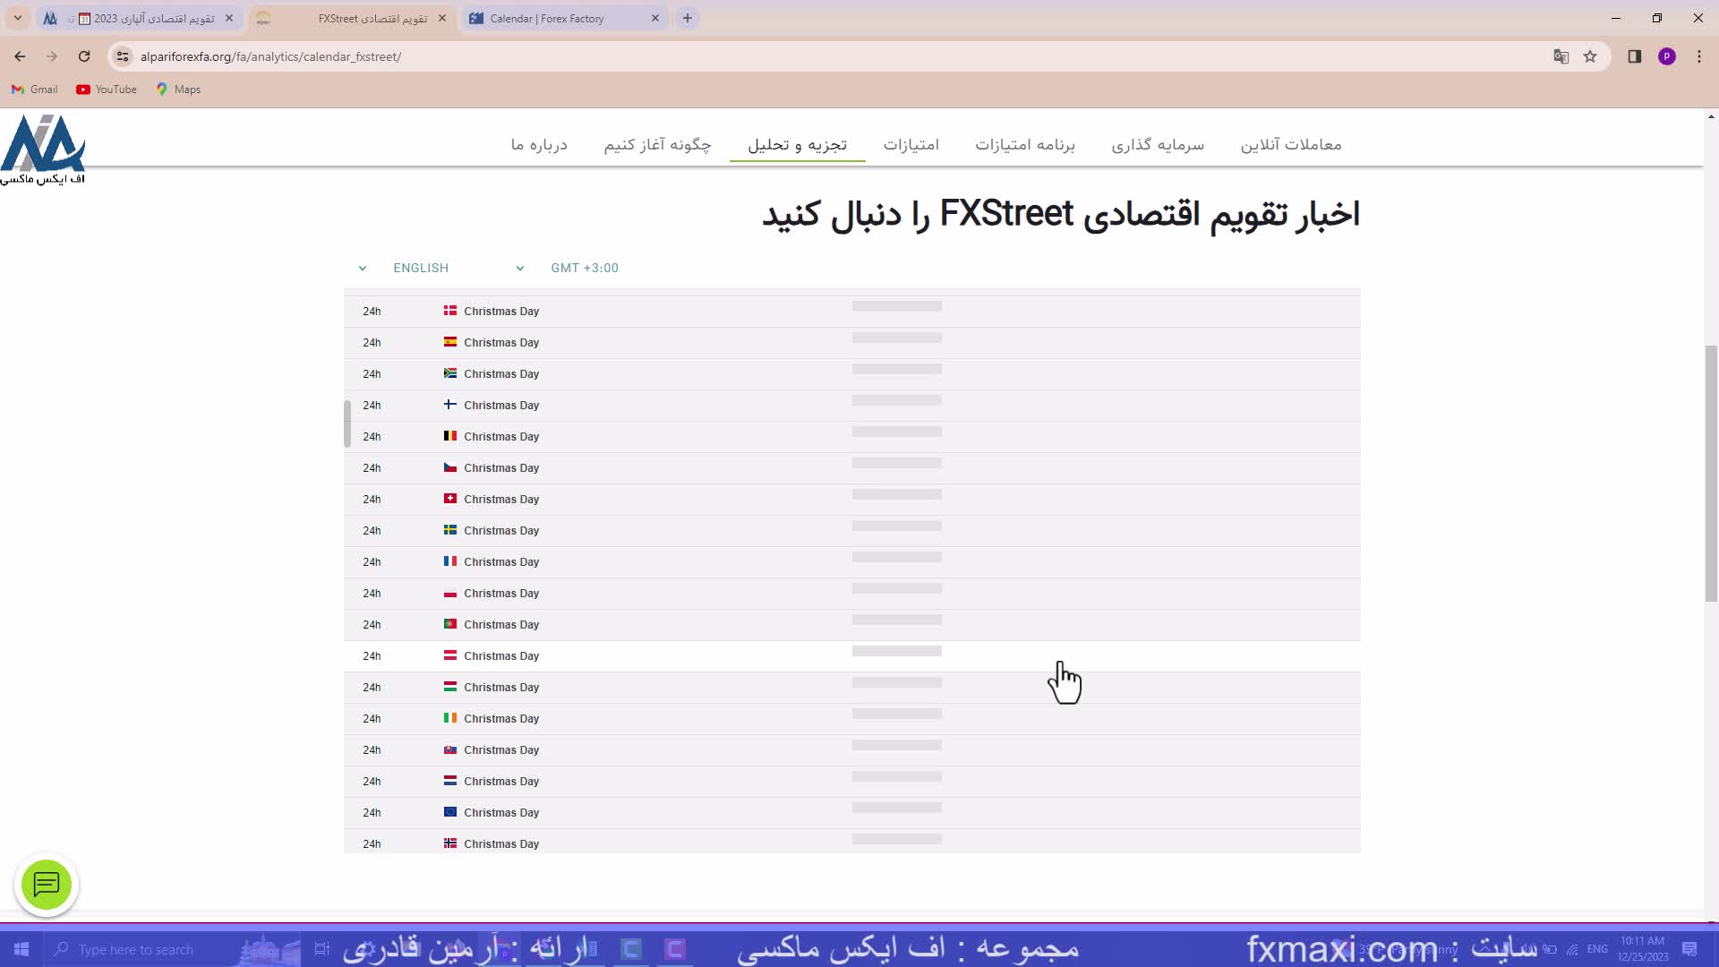Image resolution: width=1719 pixels, height=967 pixels.
Task: Open the browser side panel icon
Action: point(1634,56)
